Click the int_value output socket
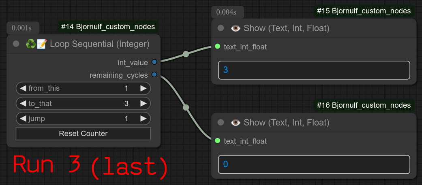422x185 pixels. [x=154, y=62]
